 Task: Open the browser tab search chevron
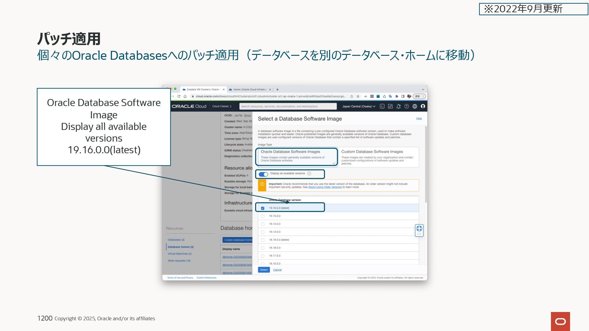(x=423, y=89)
